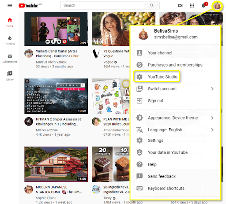Expand Language: English option
The image size is (226, 204).
(x=175, y=130)
